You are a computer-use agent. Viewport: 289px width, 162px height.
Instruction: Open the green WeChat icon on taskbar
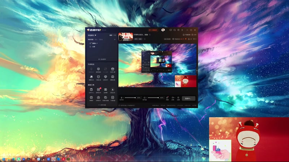click(19, 159)
